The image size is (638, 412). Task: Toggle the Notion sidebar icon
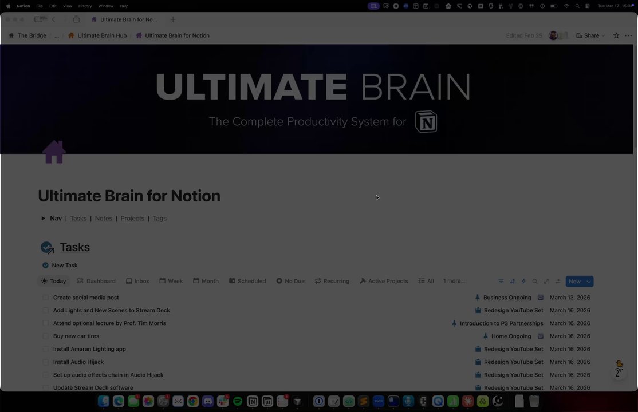click(38, 19)
